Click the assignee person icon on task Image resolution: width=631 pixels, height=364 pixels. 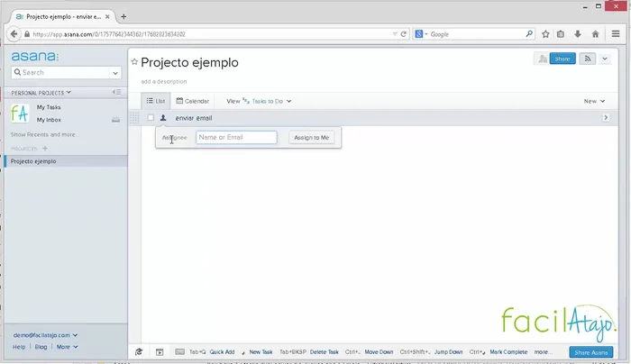163,118
